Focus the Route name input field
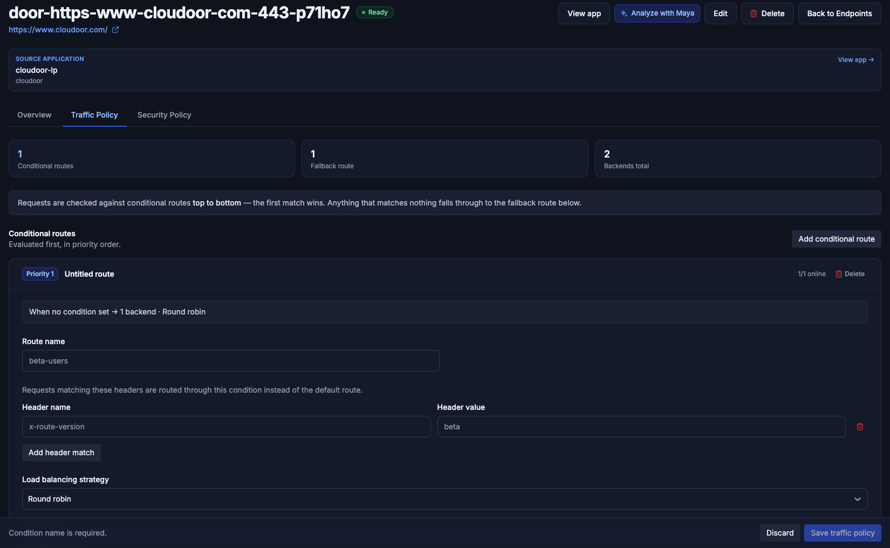 [231, 361]
